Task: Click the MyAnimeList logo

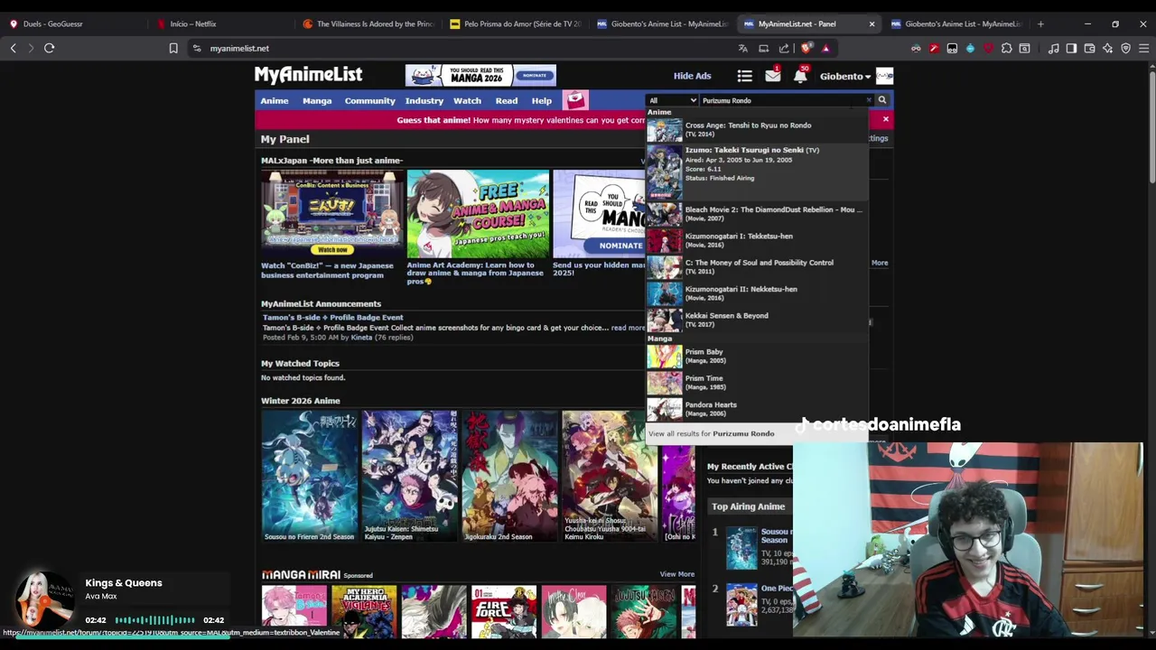Action: pyautogui.click(x=308, y=75)
